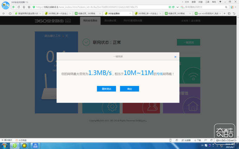The image size is (239, 149).
Task: Open the Windows Start button
Action: [x=4, y=146]
